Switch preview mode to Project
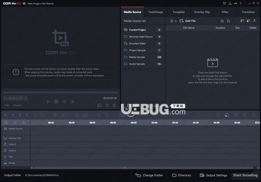This screenshot has height=182, width=261. coord(18,106)
